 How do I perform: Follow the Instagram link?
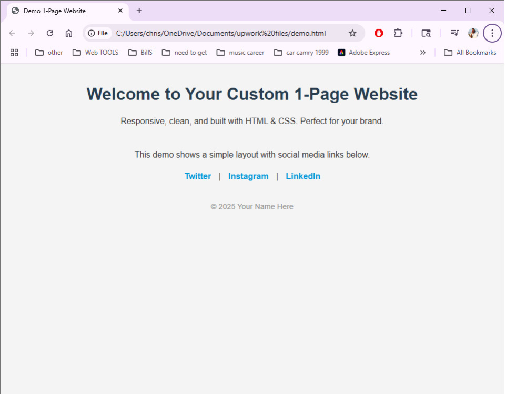(x=248, y=176)
